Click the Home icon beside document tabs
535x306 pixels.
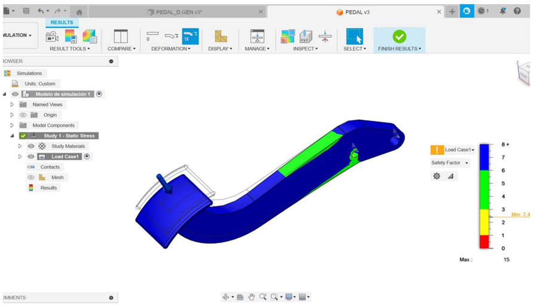tap(79, 12)
